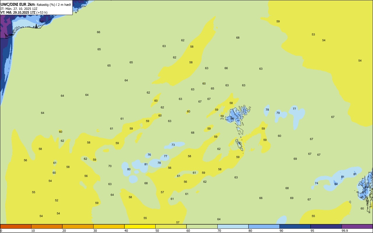This screenshot has height=233, width=373.
Task: Click the 20–30 legend color swatch
Action: (78, 226)
